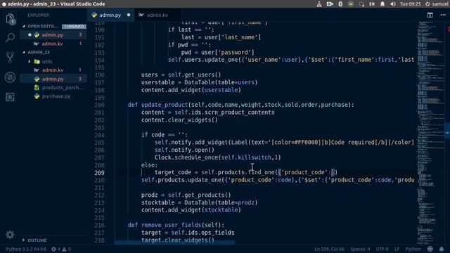Click 'userstable' on line 197

[157, 82]
